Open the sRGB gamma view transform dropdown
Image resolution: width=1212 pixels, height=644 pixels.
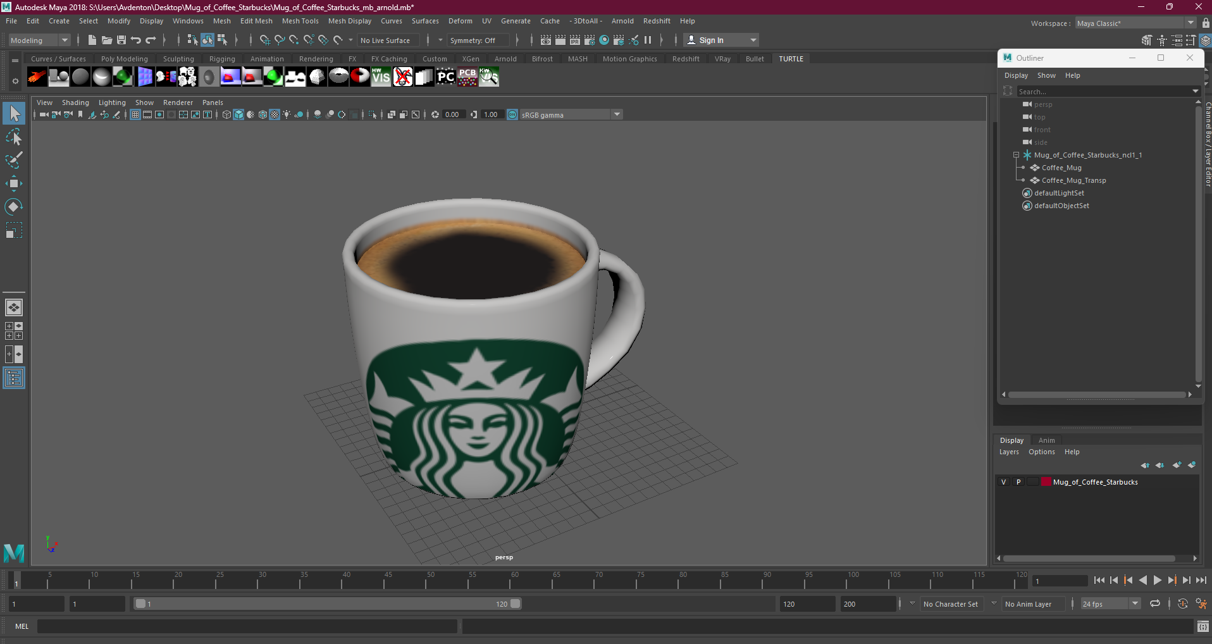pos(571,115)
